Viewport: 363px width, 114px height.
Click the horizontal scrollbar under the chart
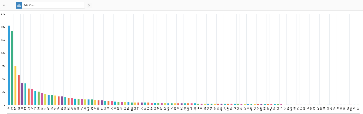coord(183,113)
